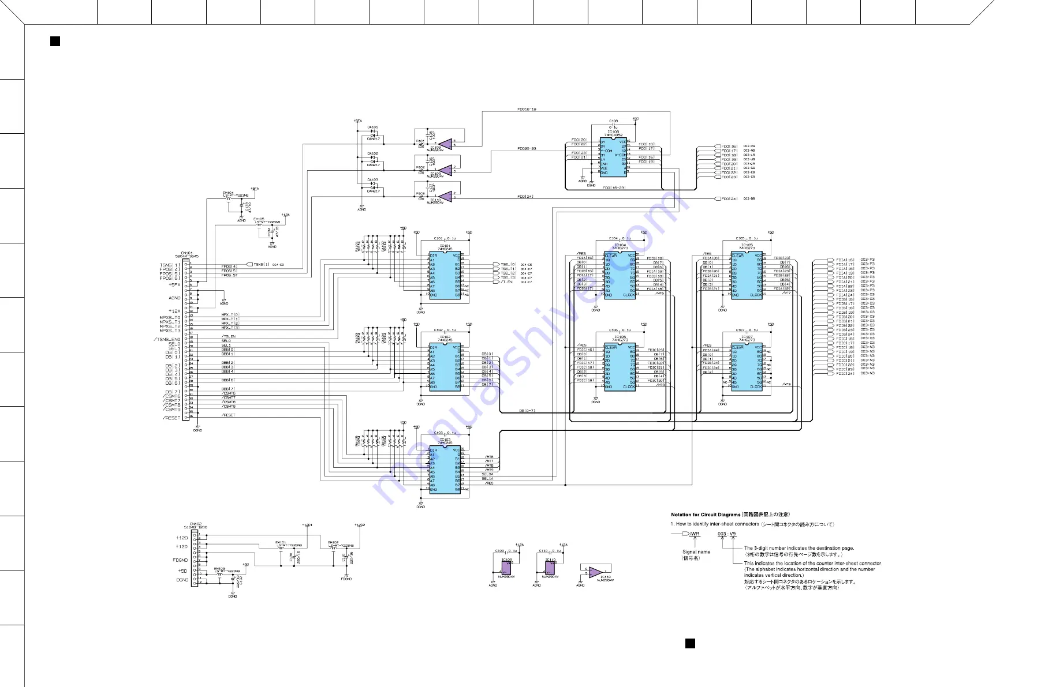Click the 'FDO20-23' net label
Viewport: 1056px width, 687px height.
pyautogui.click(x=527, y=149)
